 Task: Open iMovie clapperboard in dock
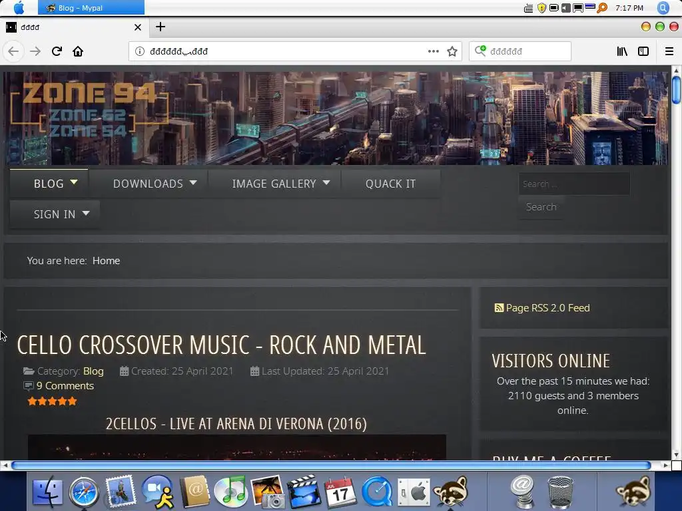(304, 492)
